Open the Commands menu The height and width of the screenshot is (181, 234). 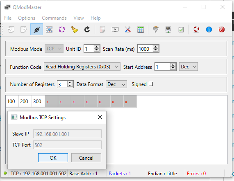(55, 18)
